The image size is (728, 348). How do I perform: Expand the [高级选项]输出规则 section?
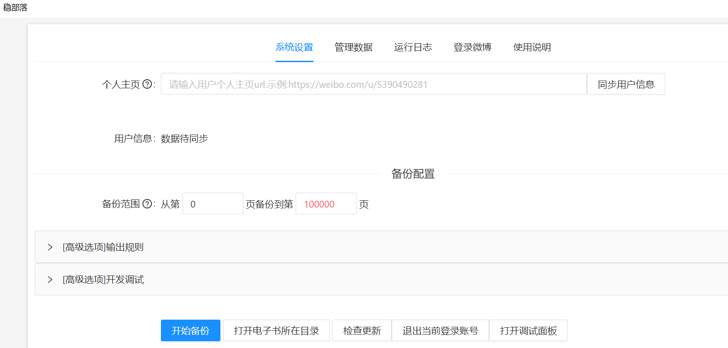[103, 247]
